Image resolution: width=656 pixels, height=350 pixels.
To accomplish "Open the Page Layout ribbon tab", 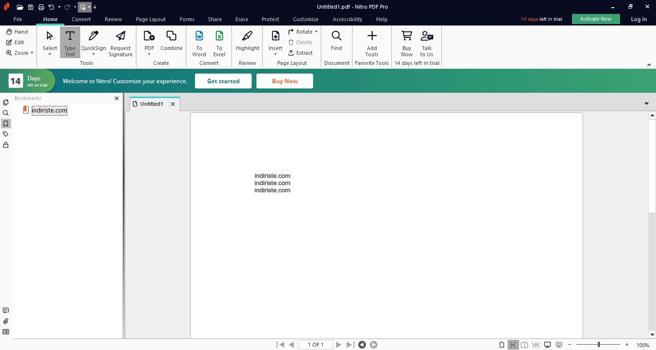I will (151, 19).
